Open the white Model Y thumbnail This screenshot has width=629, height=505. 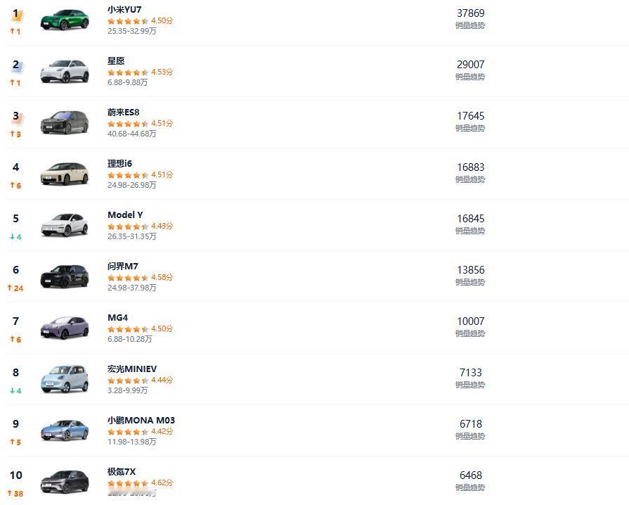point(65,226)
